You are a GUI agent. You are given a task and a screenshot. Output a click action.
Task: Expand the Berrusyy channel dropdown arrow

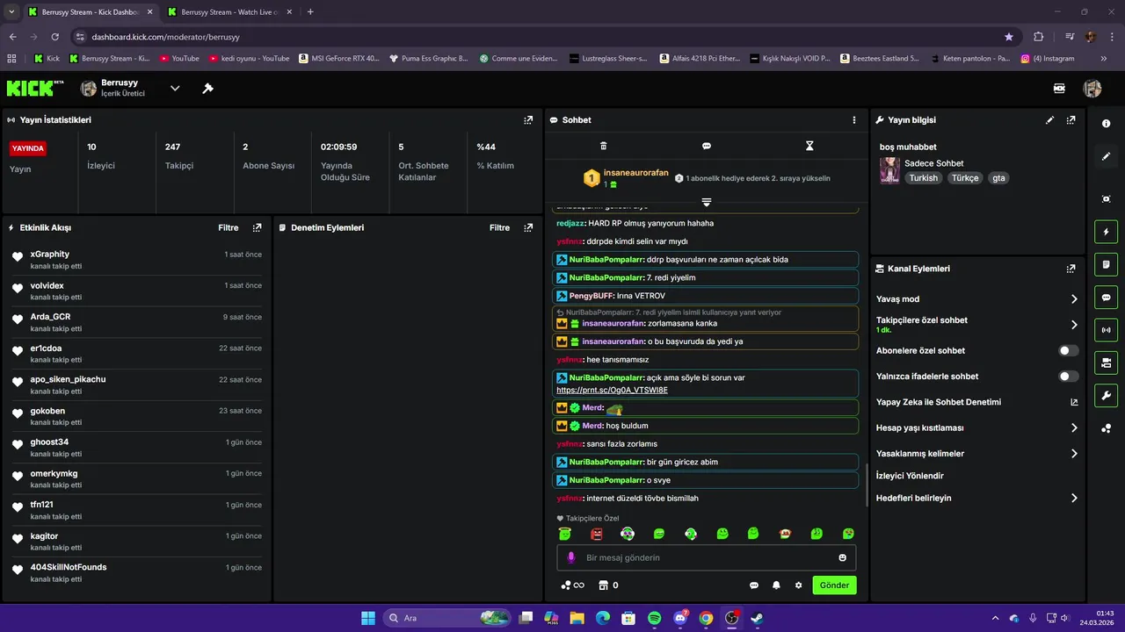175,89
